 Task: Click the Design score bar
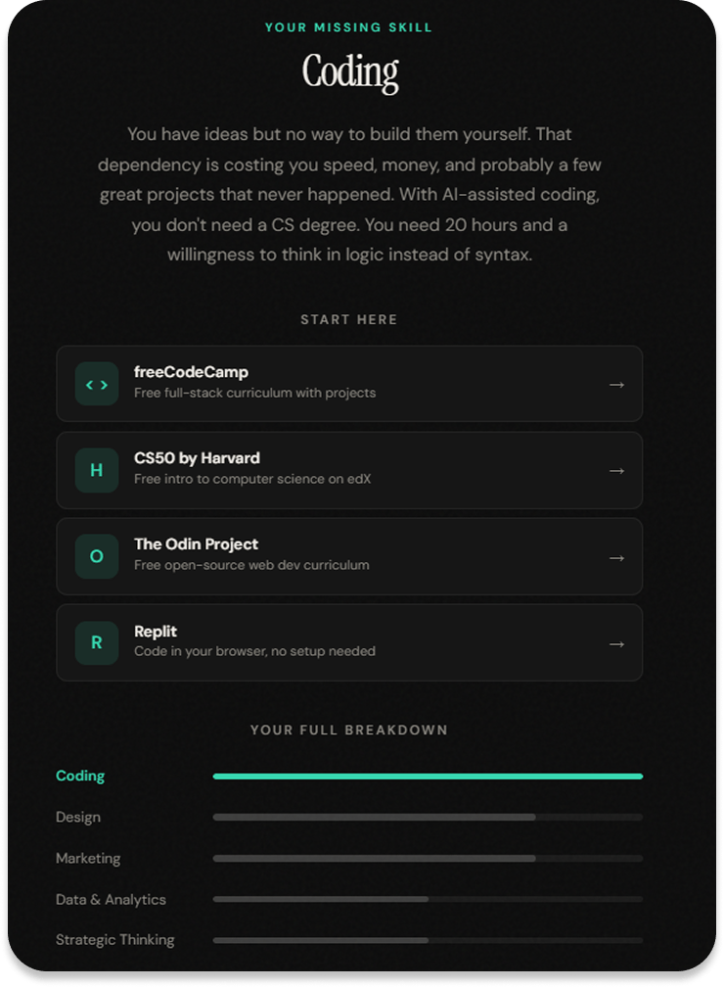pos(428,817)
